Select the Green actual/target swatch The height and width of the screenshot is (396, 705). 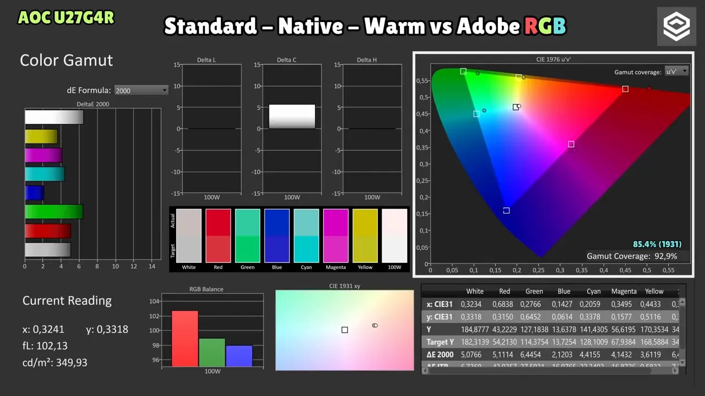pos(247,235)
